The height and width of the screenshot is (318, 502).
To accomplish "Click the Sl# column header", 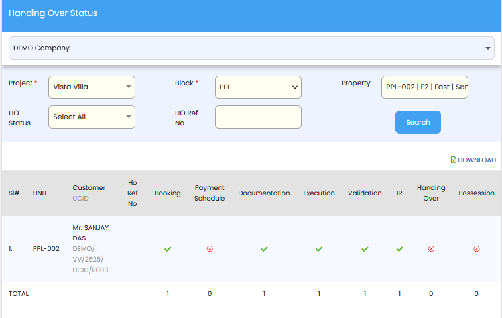I will click(14, 193).
